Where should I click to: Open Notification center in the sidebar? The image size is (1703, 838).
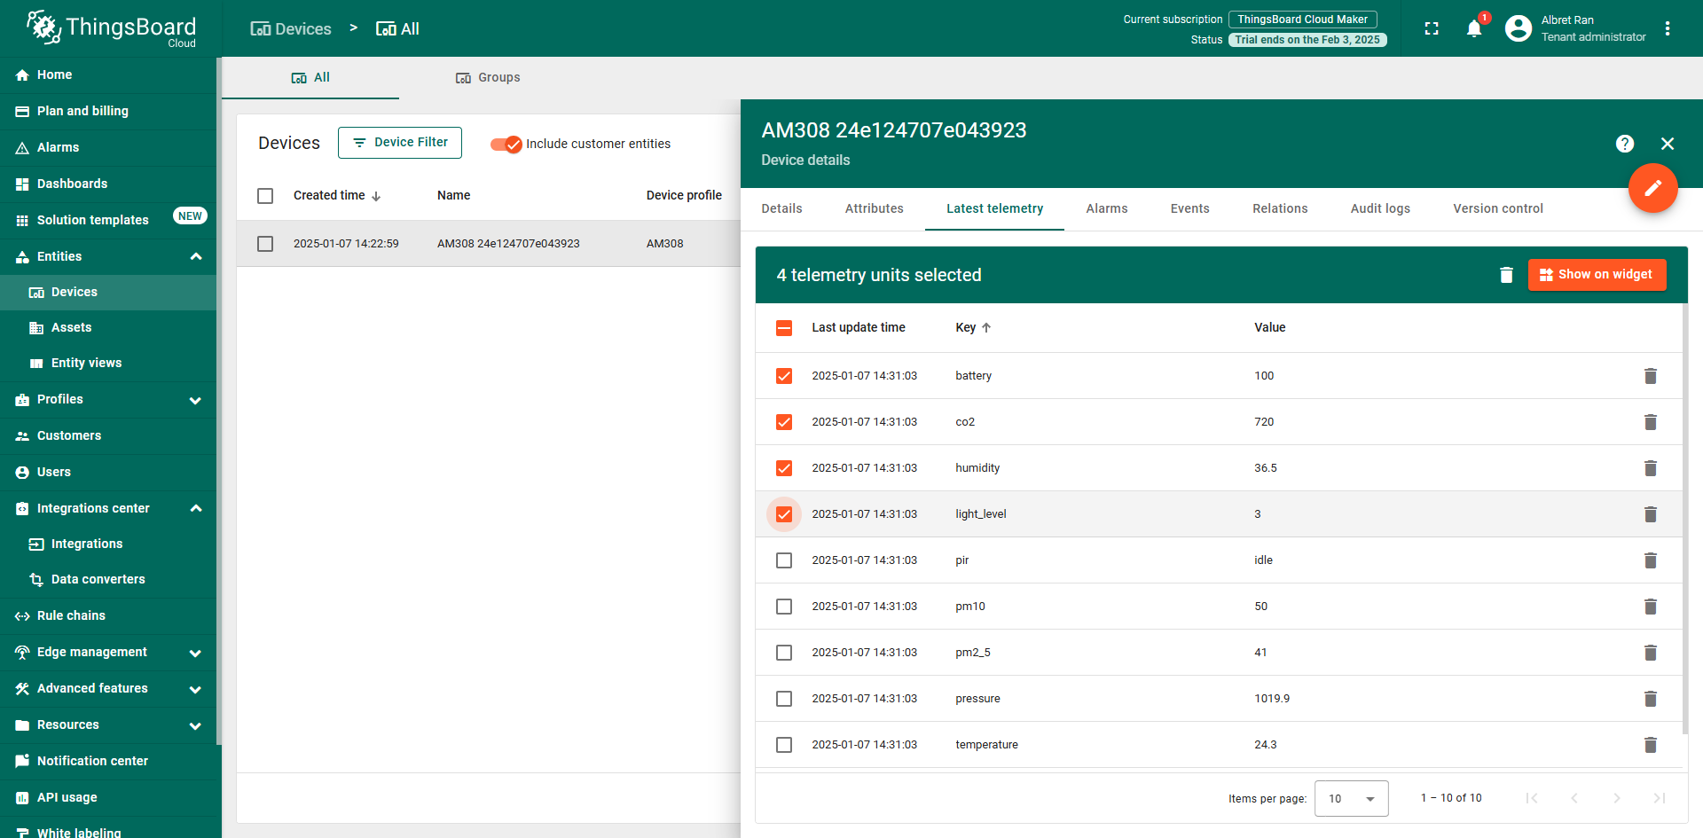pos(108,762)
